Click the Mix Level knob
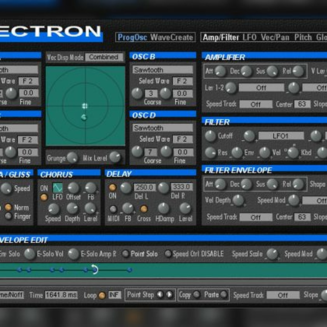This screenshot has height=327, width=327. [115, 157]
